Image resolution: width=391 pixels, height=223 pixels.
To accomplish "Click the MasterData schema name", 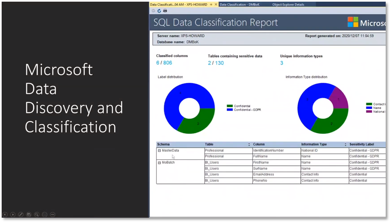I will (x=170, y=151).
